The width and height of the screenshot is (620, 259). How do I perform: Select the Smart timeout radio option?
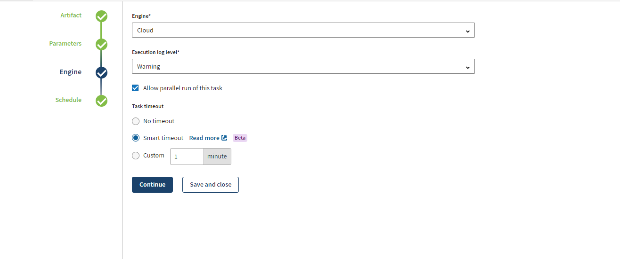(136, 138)
